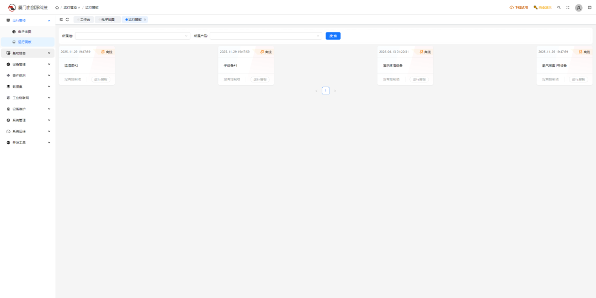Screen dimensions: 596x298
Task: Collapse the sidebar using the fold icon
Action: (x=61, y=19)
